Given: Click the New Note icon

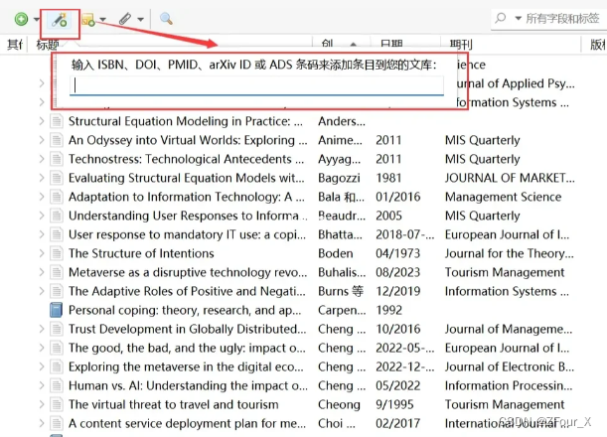Looking at the screenshot, I should click(x=88, y=19).
